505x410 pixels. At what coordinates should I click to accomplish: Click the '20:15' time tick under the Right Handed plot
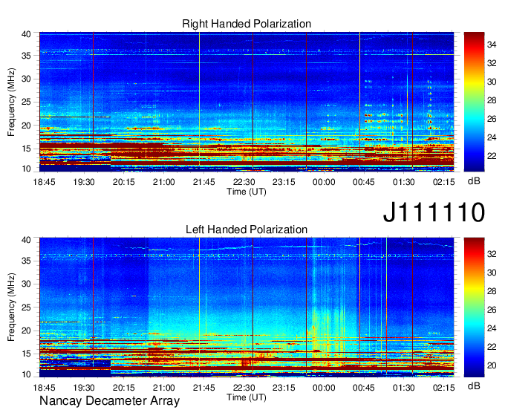(124, 182)
